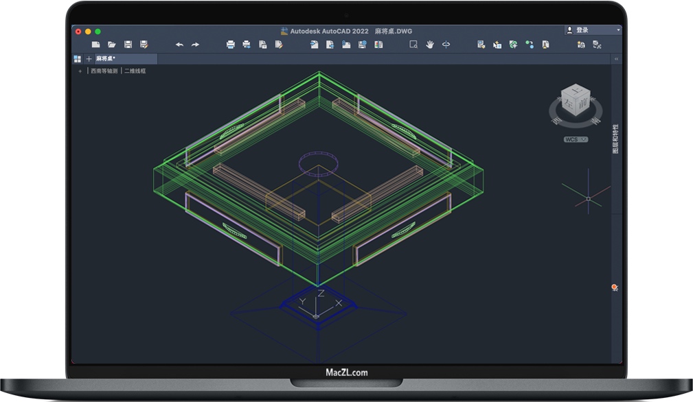Open a file using the folder icon

coord(111,45)
